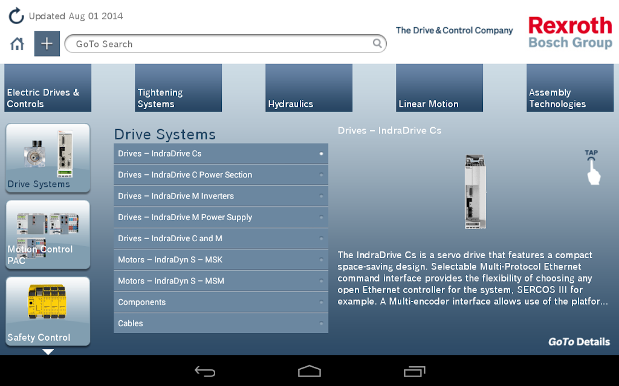Select Drives – IndraDrive M Power Supply
This screenshot has width=619, height=386.
tap(221, 217)
